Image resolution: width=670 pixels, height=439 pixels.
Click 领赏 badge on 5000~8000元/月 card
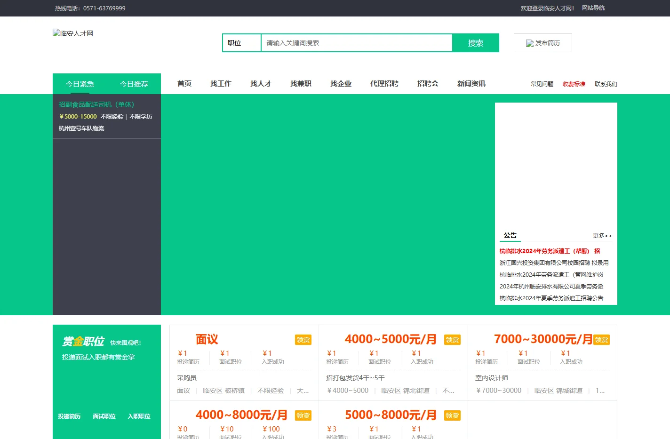(452, 415)
